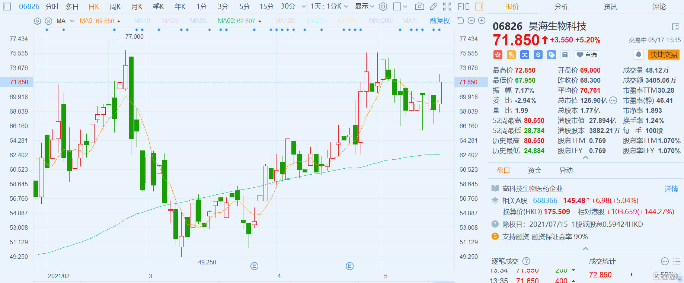Zoom out chart with minus icon

471,21
